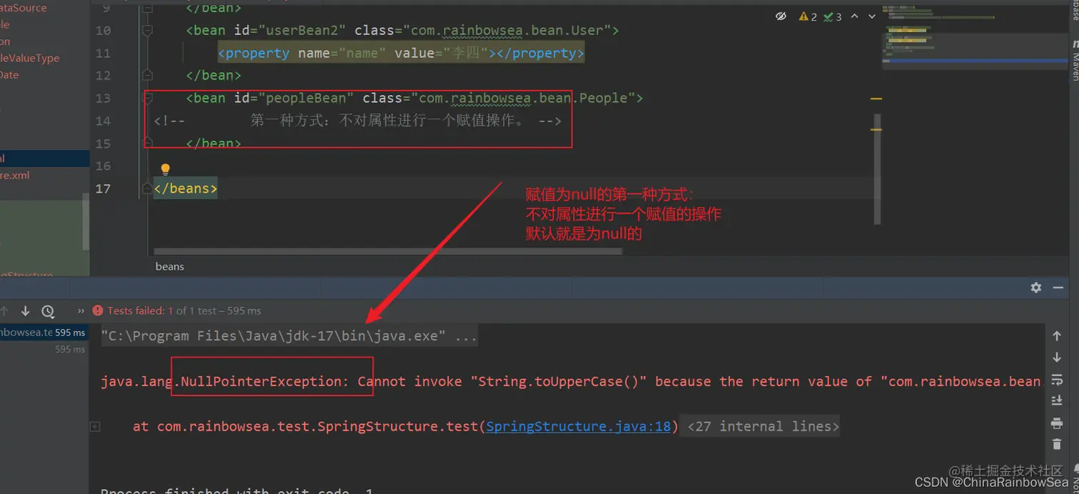1079x494 pixels.
Task: Select the file ending in re.xml in tree
Action: (15, 176)
